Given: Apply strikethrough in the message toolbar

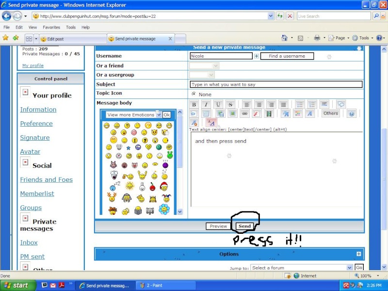Looking at the screenshot, I should pyautogui.click(x=230, y=104).
